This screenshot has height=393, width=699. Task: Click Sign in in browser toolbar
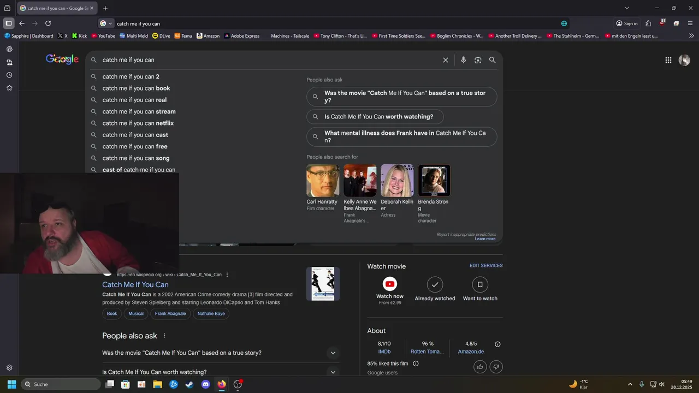pyautogui.click(x=626, y=23)
